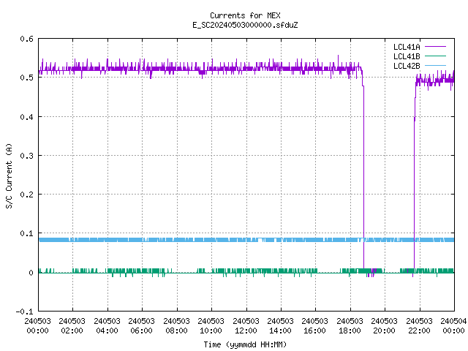Click the 240503 00:00 x-axis tick label
Image resolution: width=468 pixels, height=351 pixels.
coord(37,326)
